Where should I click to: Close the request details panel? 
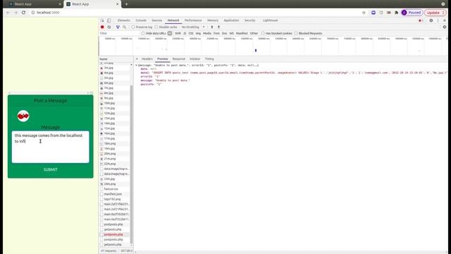[137, 59]
